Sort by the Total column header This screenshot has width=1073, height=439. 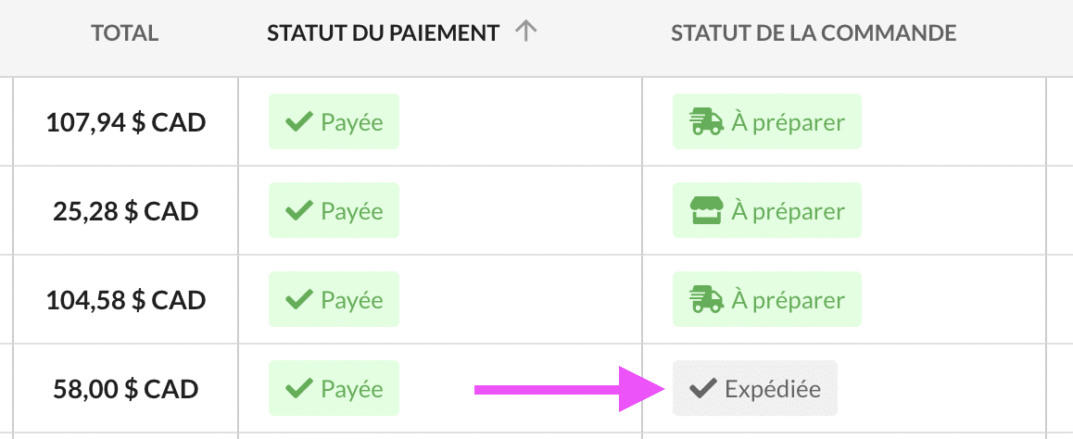[x=125, y=32]
